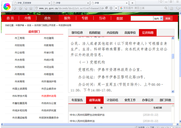Open 政务 navigation item
This screenshot has width=181, height=128.
click(x=48, y=18)
